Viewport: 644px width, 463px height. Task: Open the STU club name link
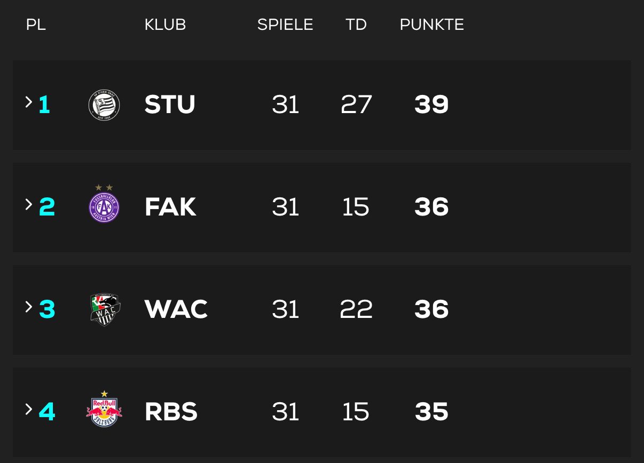[x=170, y=105]
